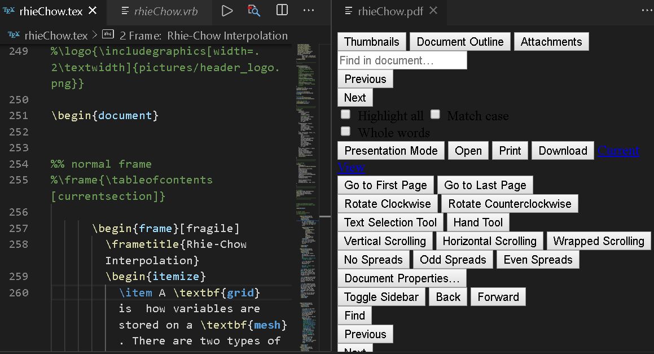Click the Find button
This screenshot has width=654, height=354.
(354, 316)
